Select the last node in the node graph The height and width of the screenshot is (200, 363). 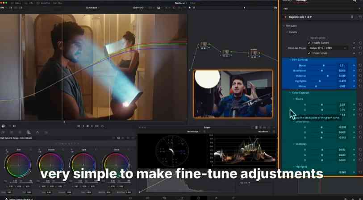pos(254,53)
